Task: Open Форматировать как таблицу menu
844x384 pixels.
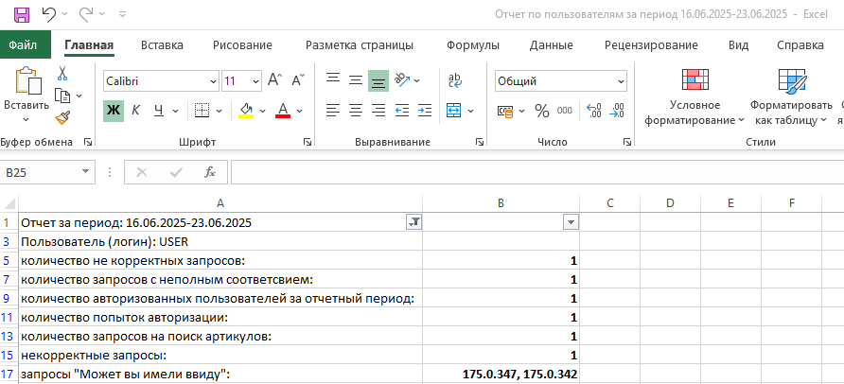Action: (791, 96)
